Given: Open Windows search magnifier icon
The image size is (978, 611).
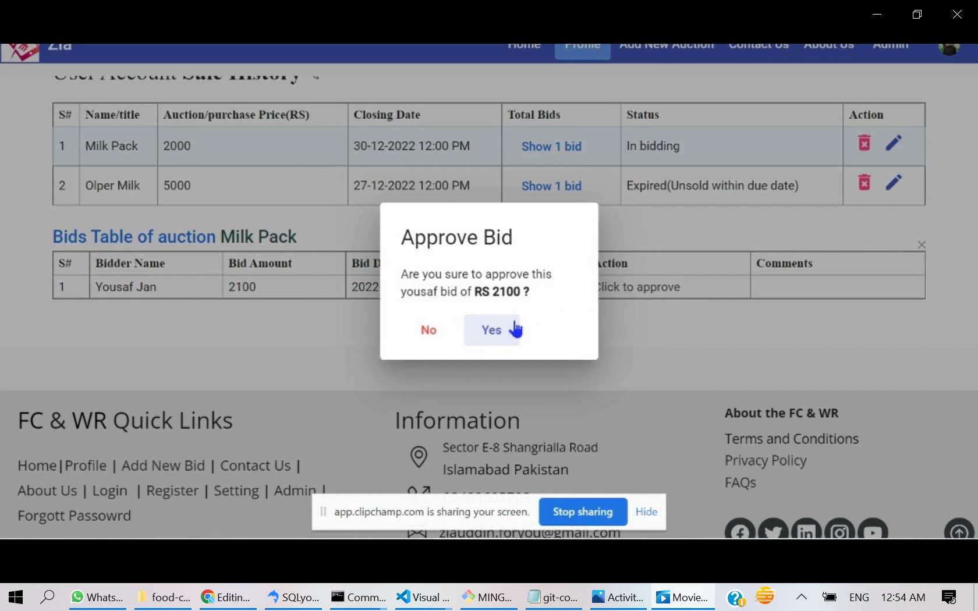Looking at the screenshot, I should 47,597.
